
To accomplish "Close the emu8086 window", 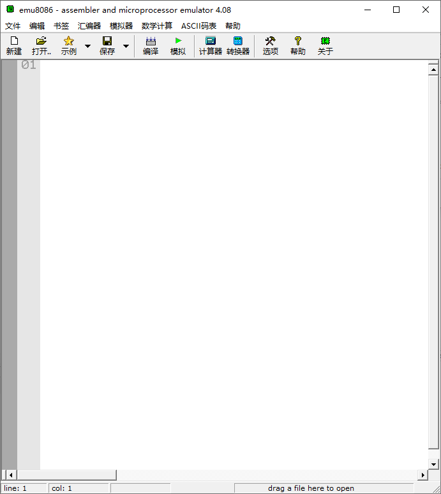I will pos(426,10).
